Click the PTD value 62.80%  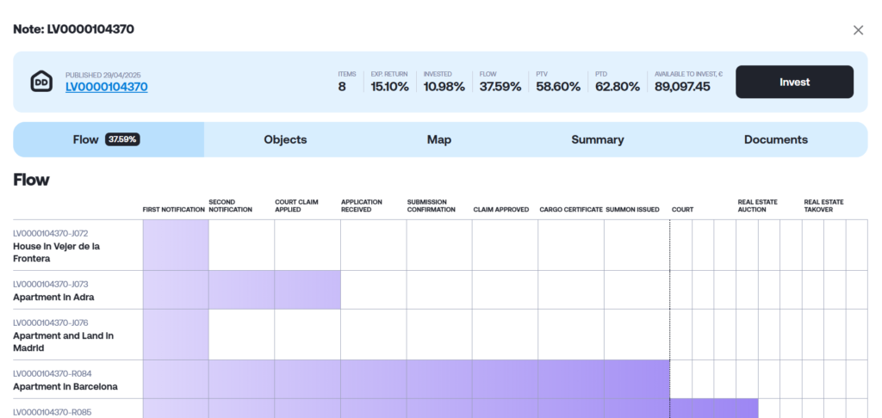[618, 87]
